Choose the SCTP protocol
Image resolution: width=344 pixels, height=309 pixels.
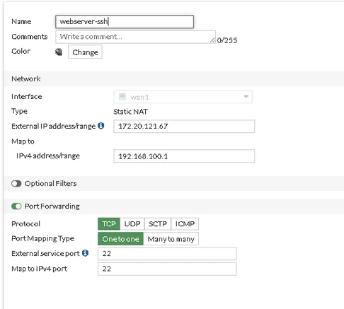[158, 223]
